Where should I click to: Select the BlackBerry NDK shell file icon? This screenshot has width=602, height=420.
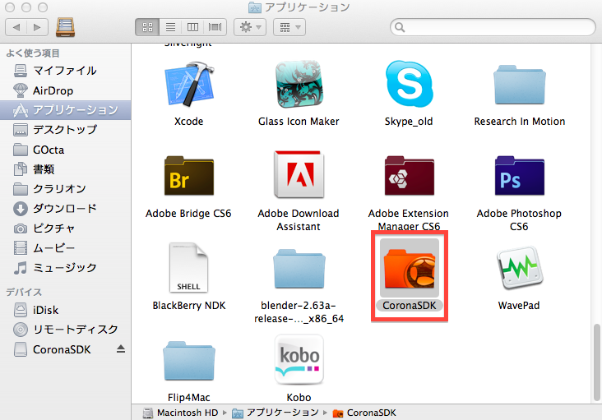point(189,267)
